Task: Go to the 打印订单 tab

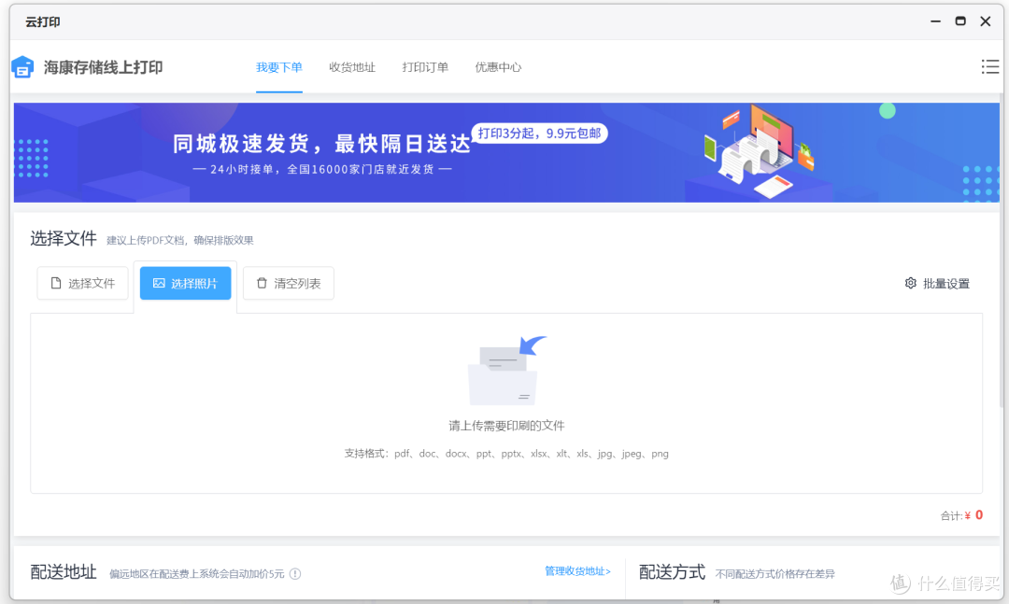Action: (x=425, y=67)
